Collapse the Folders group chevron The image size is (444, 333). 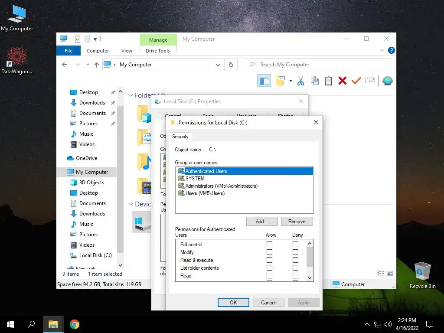[x=131, y=95]
